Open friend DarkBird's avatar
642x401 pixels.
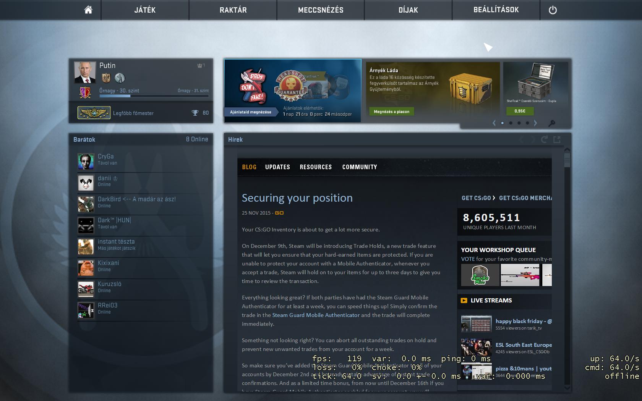tap(86, 204)
